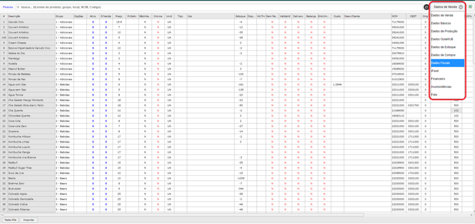Viewport: 475px width, 224px height.
Task: Click the Becks product name
Action: [x=11, y=178]
